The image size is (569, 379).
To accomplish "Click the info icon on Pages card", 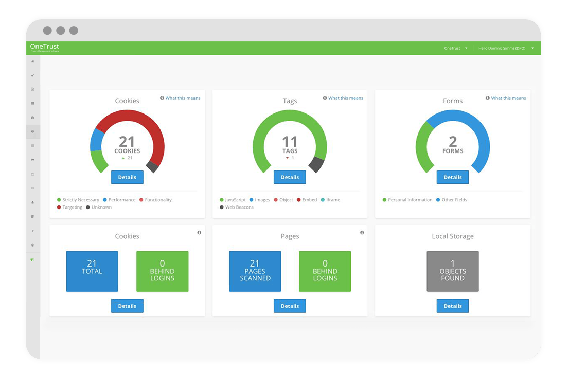I will pyautogui.click(x=362, y=233).
